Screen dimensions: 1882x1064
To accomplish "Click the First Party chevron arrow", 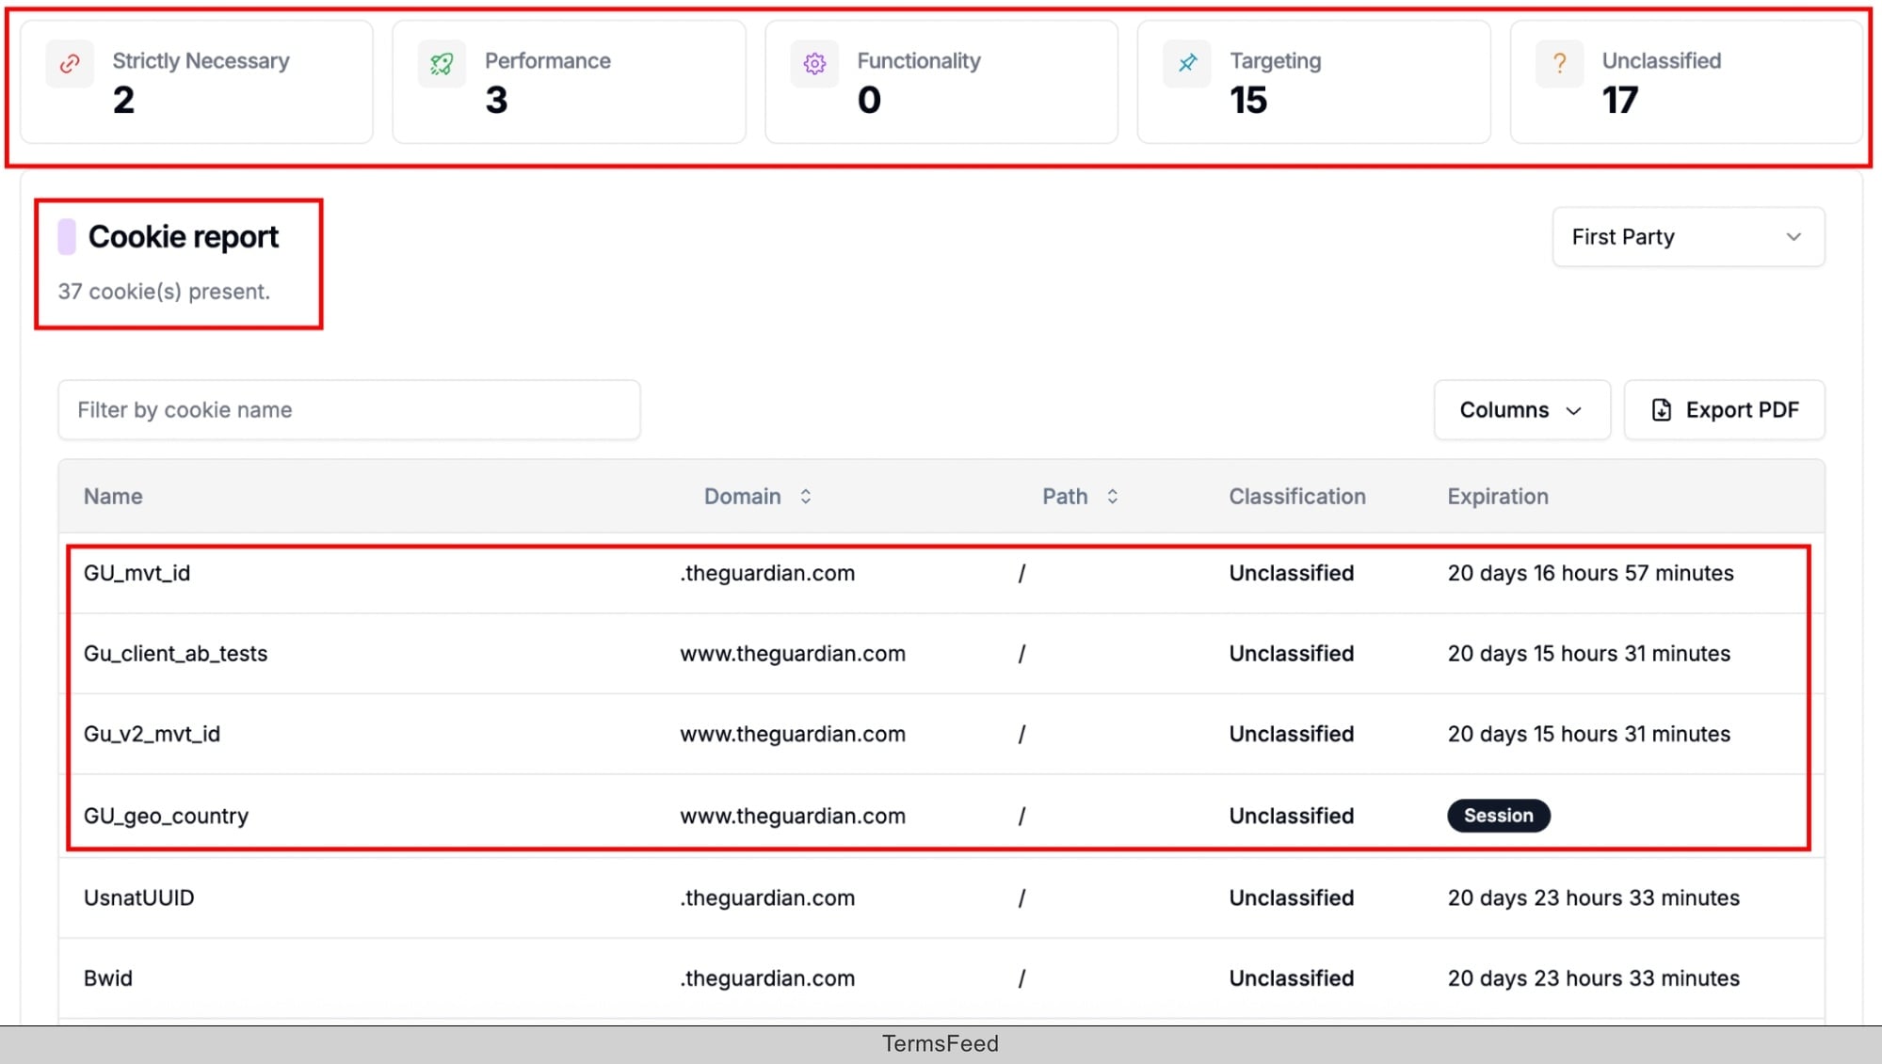I will click(1794, 237).
